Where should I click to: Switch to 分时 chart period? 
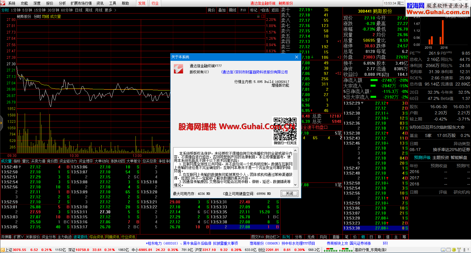(5, 10)
